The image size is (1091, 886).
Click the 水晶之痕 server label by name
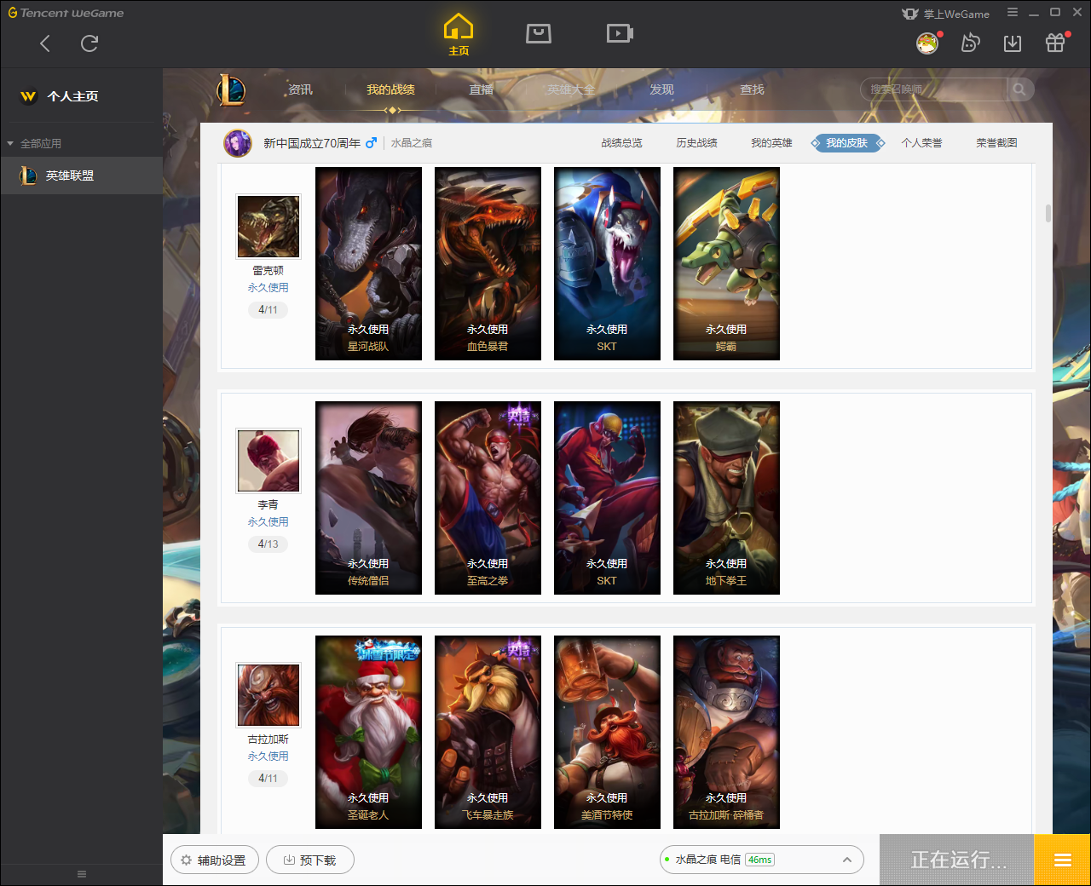point(412,143)
